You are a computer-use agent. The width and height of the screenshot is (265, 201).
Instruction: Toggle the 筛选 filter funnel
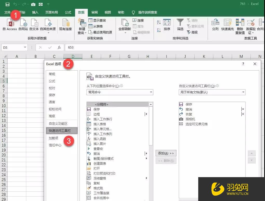[180, 25]
